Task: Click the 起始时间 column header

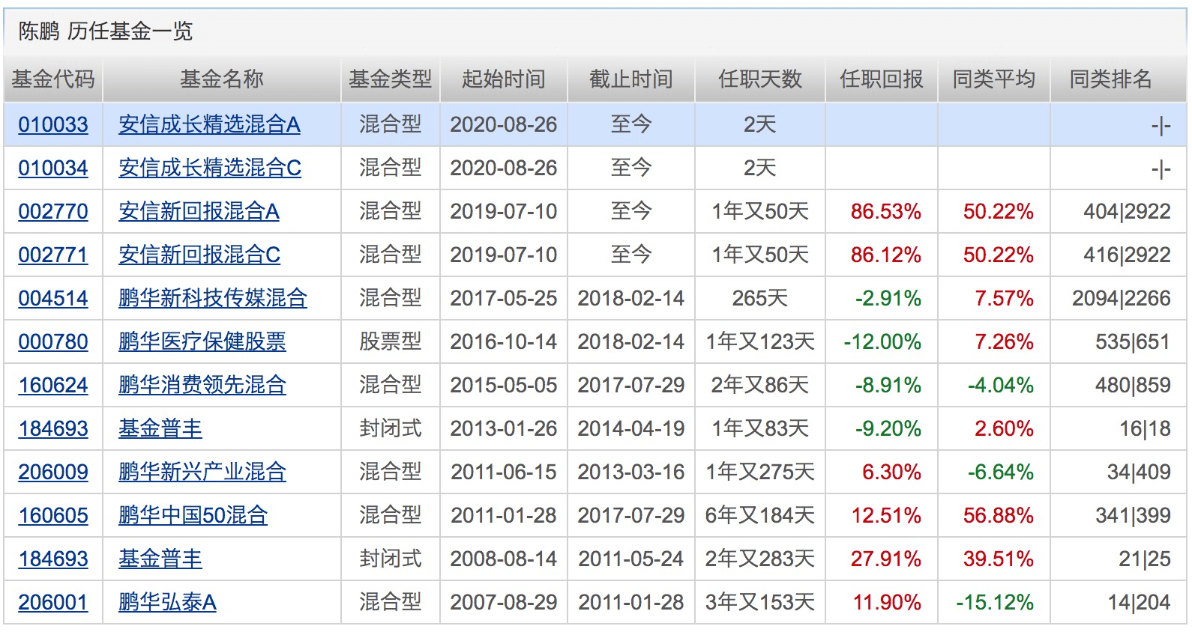Action: (x=504, y=79)
